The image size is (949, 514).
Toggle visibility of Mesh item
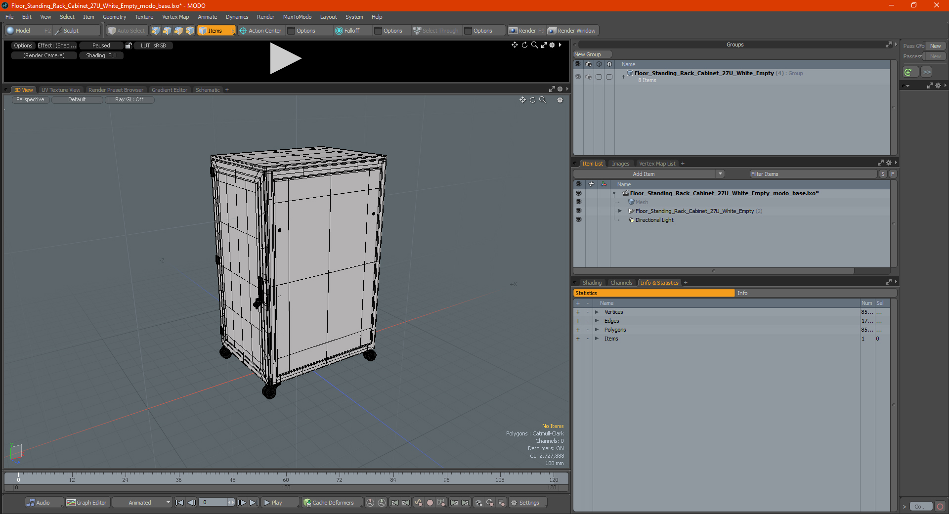tap(578, 202)
